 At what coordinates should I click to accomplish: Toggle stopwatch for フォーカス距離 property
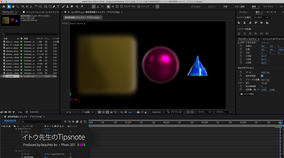click(x=241, y=80)
